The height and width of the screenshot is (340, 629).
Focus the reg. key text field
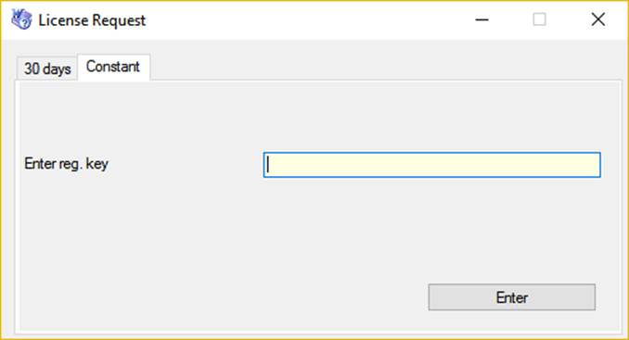point(432,165)
